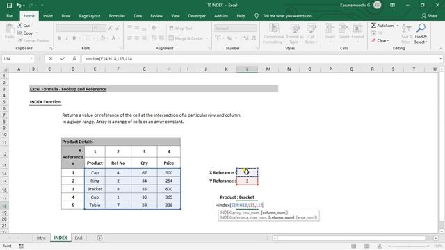Click the X Reference cell L14
The height and width of the screenshot is (250, 445).
pyautogui.click(x=248, y=172)
